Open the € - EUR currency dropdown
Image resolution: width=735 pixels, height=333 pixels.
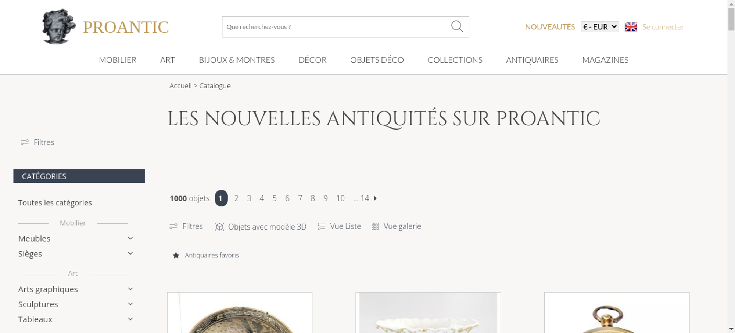pos(599,27)
